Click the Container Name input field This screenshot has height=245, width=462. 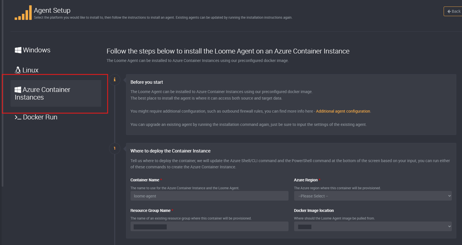209,196
